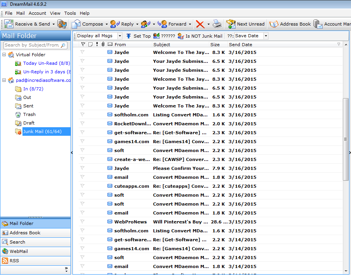Click the Reply icon
The image size is (351, 275).
115,24
